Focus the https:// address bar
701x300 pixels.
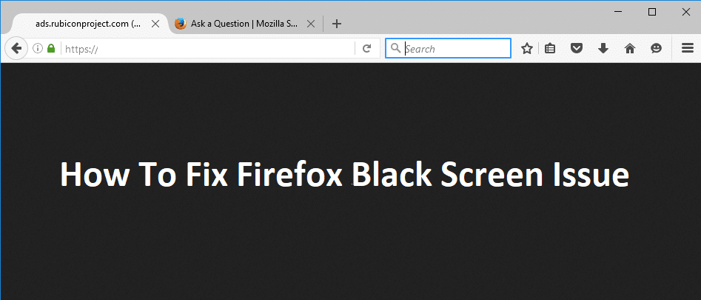coord(207,49)
